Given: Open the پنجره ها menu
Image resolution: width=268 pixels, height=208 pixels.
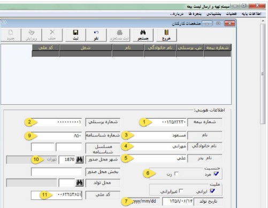Looking at the screenshot, I should (195, 14).
